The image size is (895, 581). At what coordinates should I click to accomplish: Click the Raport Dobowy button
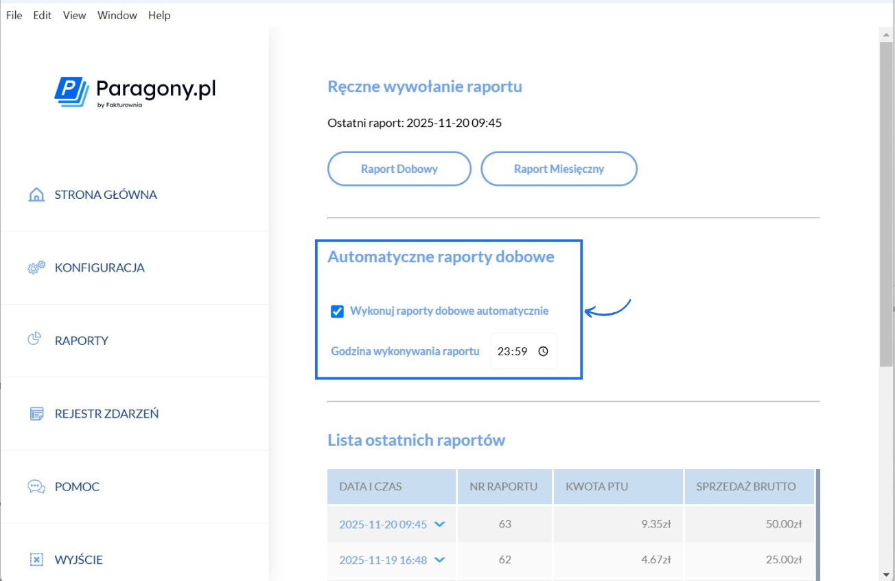click(x=399, y=169)
